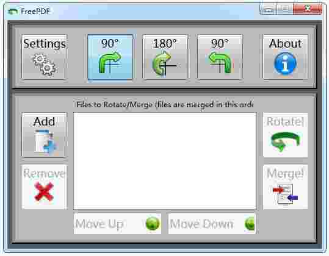Click the FreePDF app icon in title bar

point(13,11)
